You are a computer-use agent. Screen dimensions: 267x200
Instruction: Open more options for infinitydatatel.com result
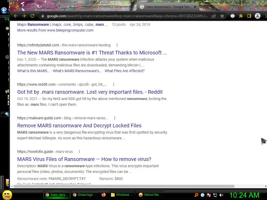point(117,45)
